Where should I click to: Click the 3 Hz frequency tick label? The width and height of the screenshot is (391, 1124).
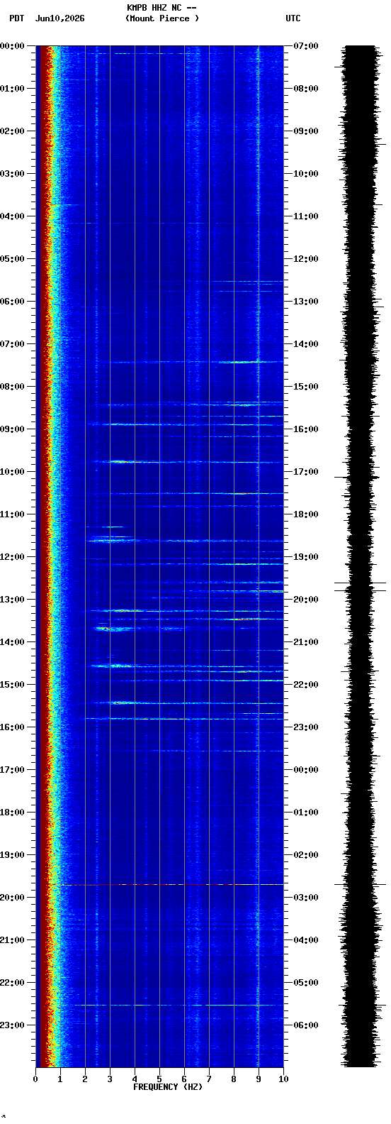(110, 1079)
